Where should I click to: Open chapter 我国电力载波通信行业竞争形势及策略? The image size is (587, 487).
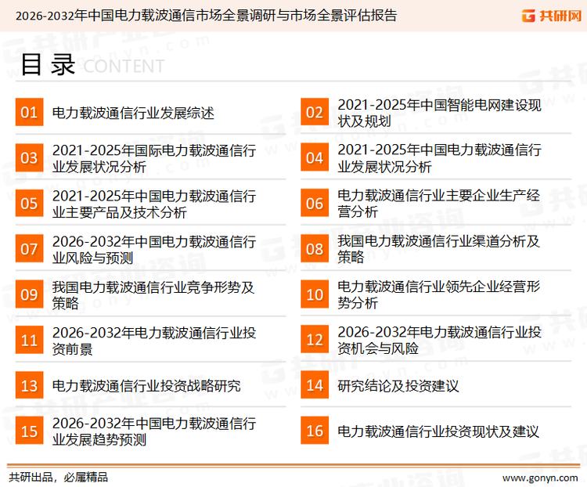[x=153, y=295]
